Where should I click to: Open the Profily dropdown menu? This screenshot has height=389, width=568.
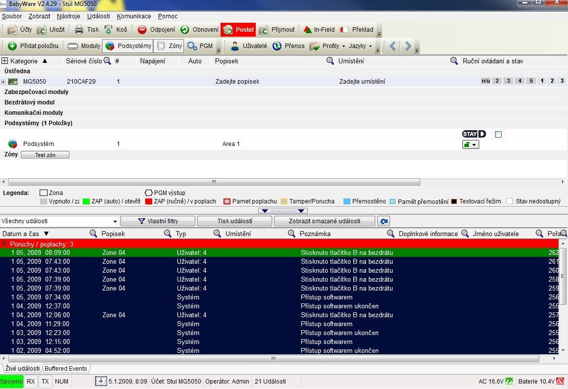(327, 46)
